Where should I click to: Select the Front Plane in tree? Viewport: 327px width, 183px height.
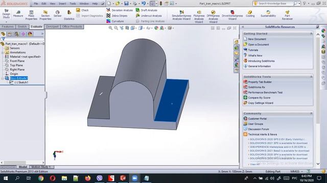(x=17, y=61)
